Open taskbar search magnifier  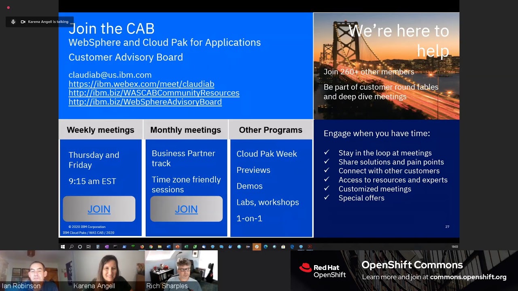[x=71, y=247]
